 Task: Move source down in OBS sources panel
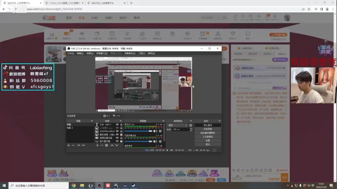pyautogui.click(x=117, y=145)
